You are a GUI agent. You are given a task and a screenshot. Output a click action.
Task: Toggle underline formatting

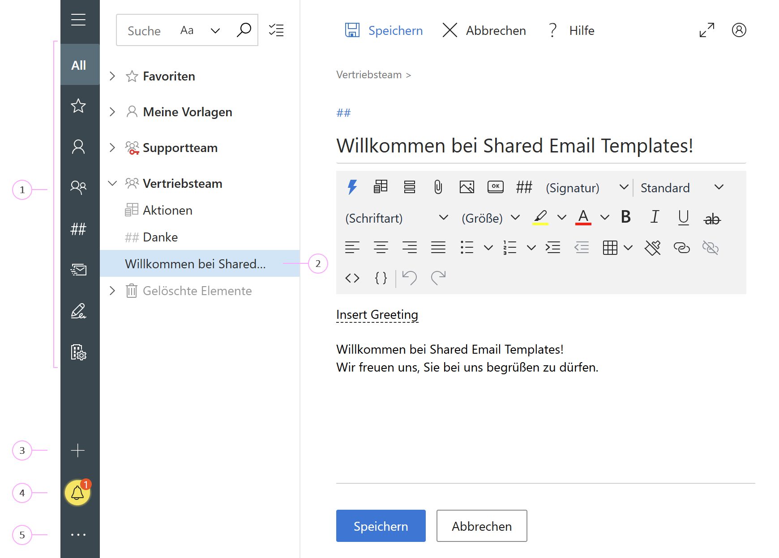coord(683,218)
